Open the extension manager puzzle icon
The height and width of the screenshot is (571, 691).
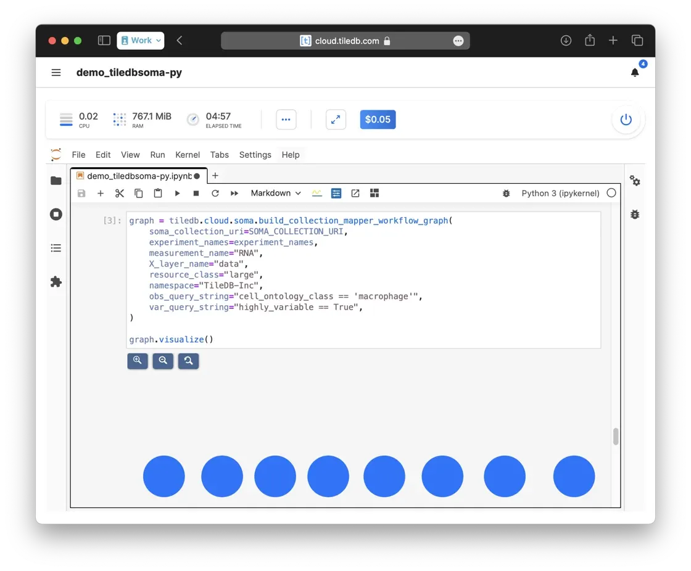tap(56, 282)
